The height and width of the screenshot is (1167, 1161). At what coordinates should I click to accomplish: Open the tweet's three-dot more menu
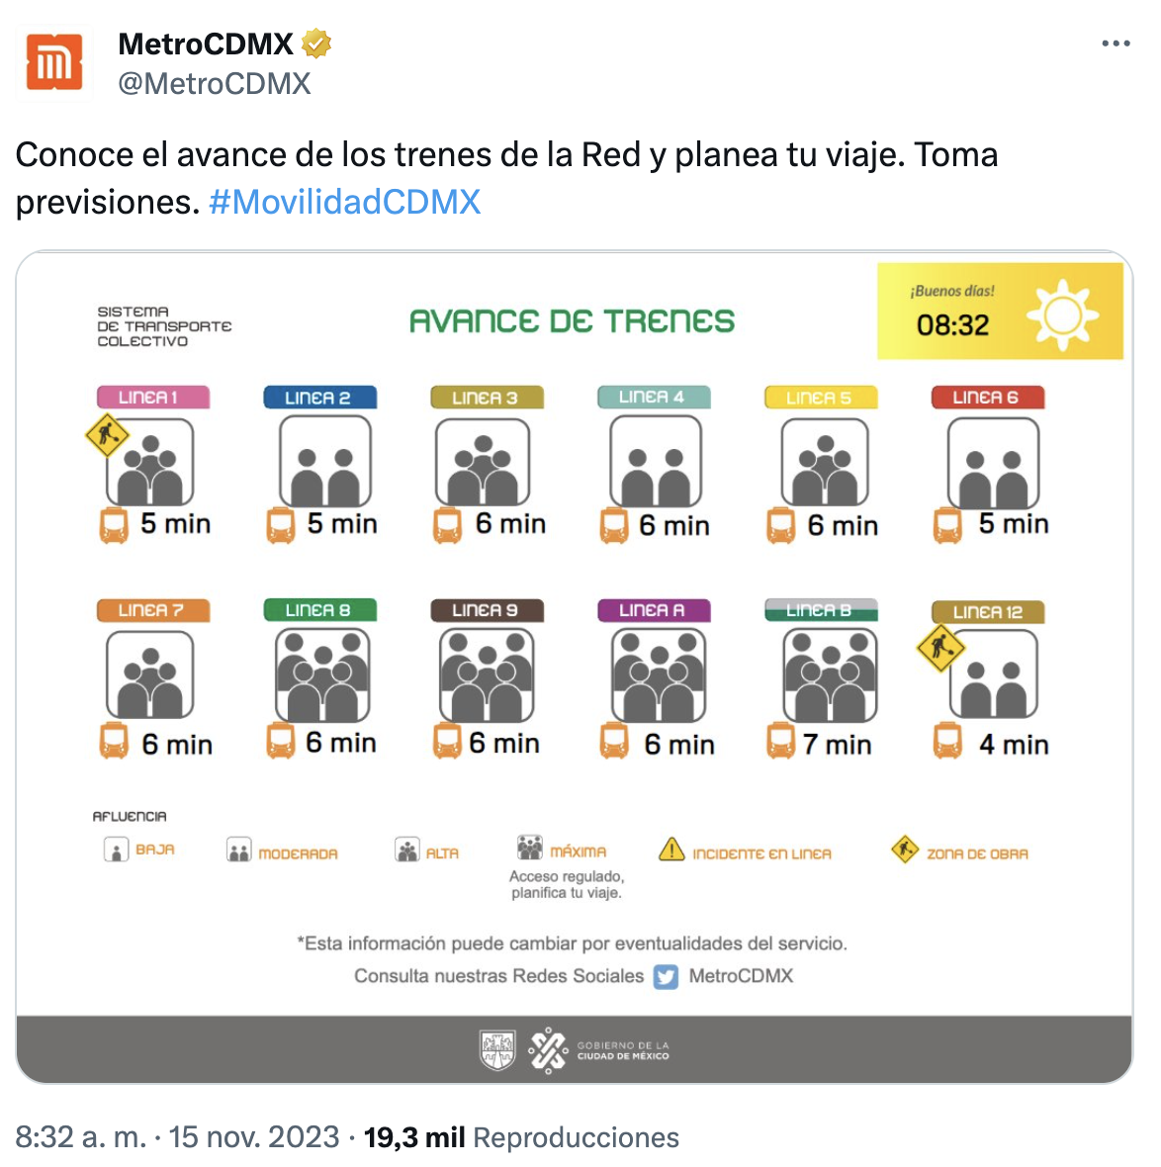coord(1116,44)
